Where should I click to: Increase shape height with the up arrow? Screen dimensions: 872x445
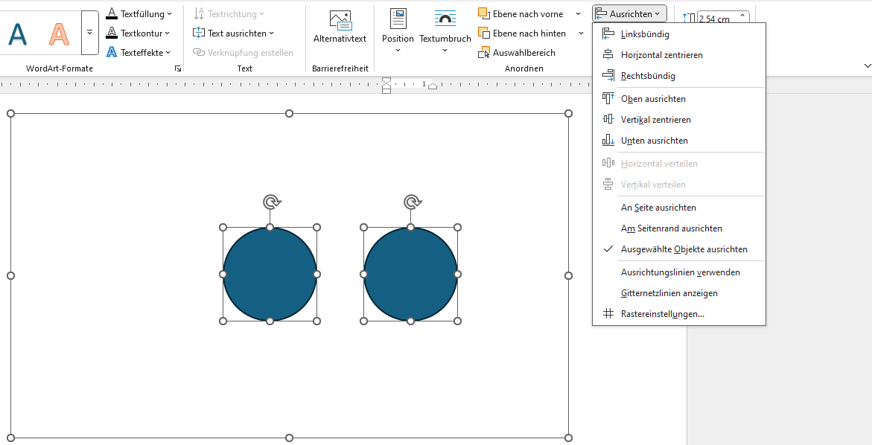[x=742, y=16]
